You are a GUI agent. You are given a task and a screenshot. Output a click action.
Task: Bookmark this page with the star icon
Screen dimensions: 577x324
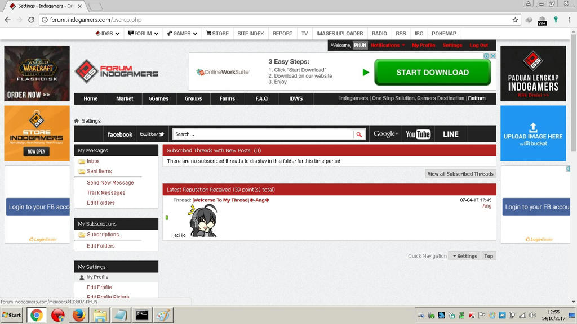pyautogui.click(x=515, y=20)
